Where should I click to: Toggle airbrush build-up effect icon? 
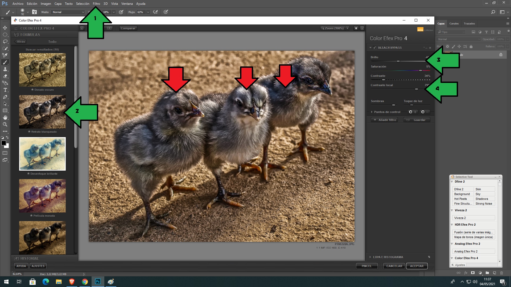pyautogui.click(x=155, y=12)
